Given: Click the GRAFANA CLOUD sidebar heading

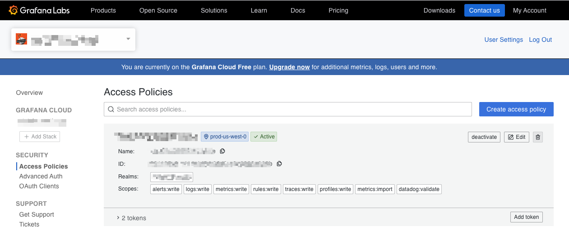Looking at the screenshot, I should (x=44, y=110).
